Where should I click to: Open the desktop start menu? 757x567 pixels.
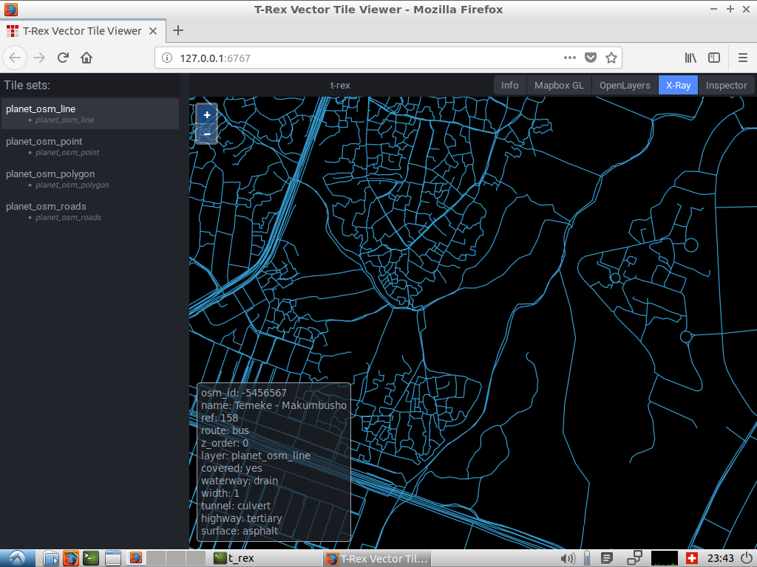18,558
